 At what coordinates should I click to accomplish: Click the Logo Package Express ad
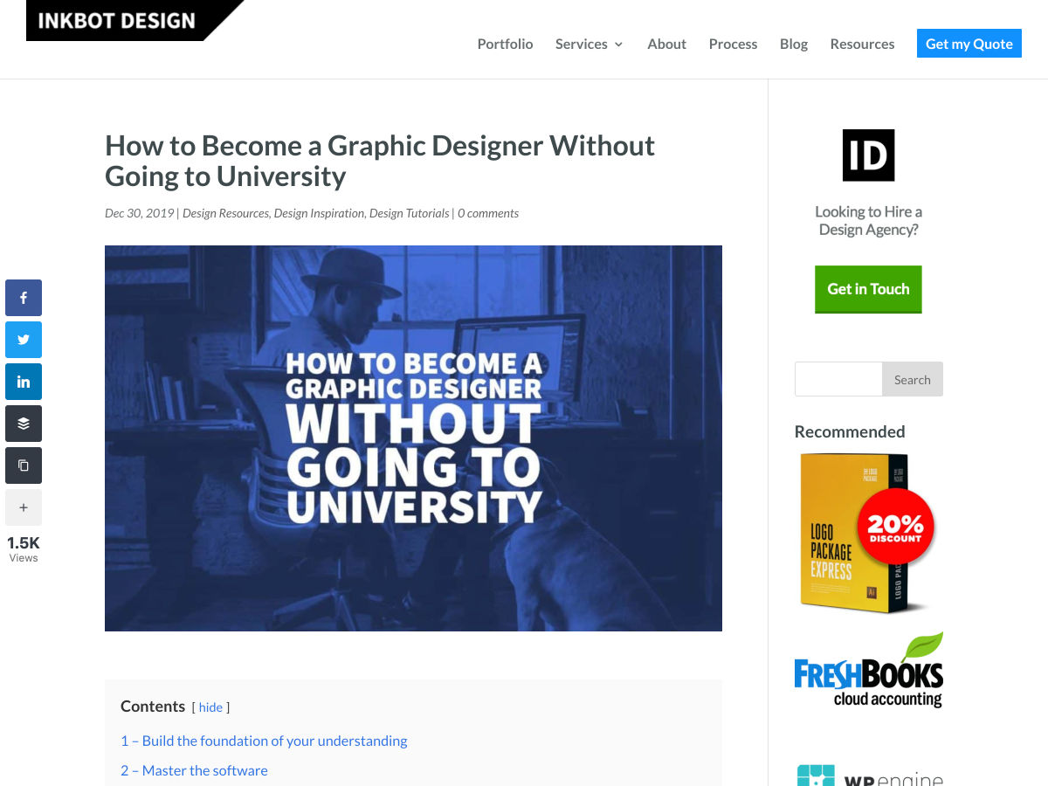pos(868,533)
